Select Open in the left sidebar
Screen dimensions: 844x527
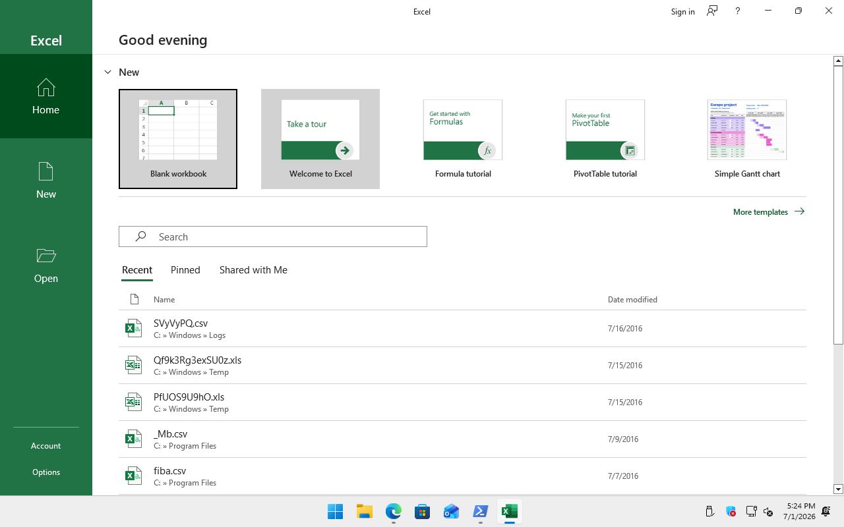coord(45,265)
